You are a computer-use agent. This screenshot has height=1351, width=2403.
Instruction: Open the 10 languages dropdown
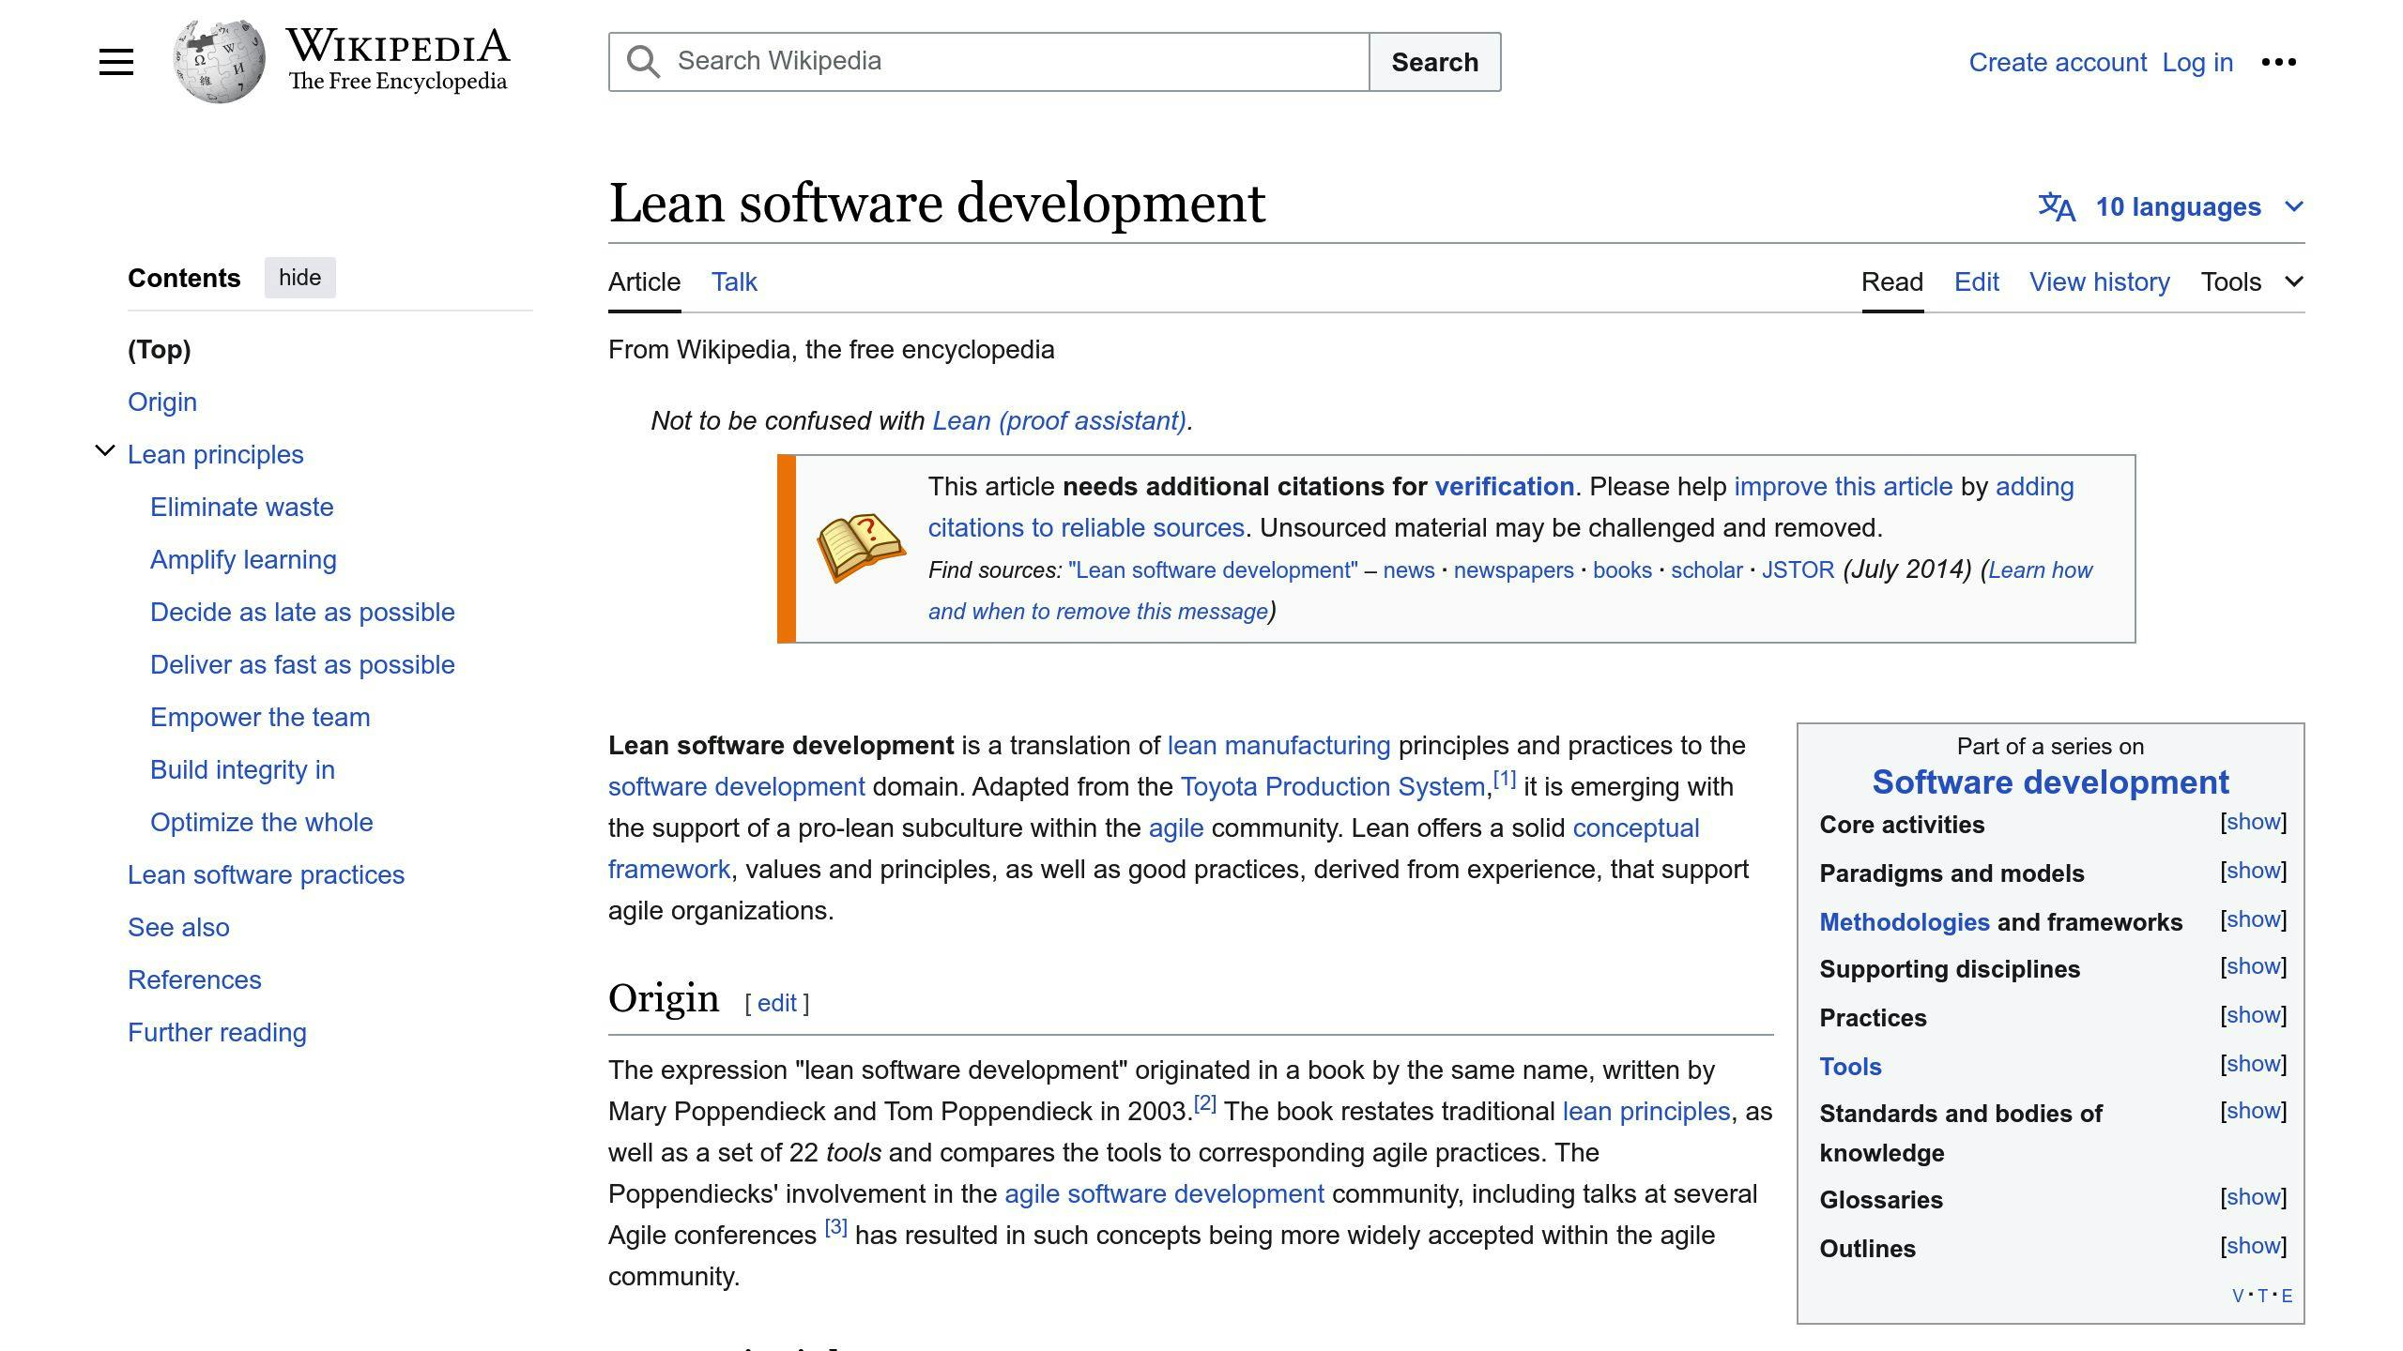(x=2178, y=206)
